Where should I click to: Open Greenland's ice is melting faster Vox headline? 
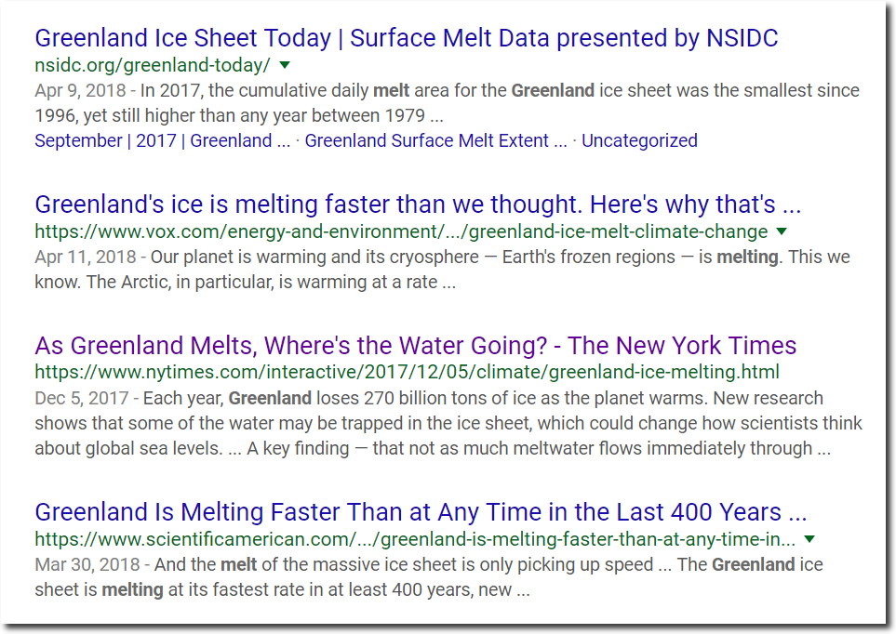click(x=418, y=205)
